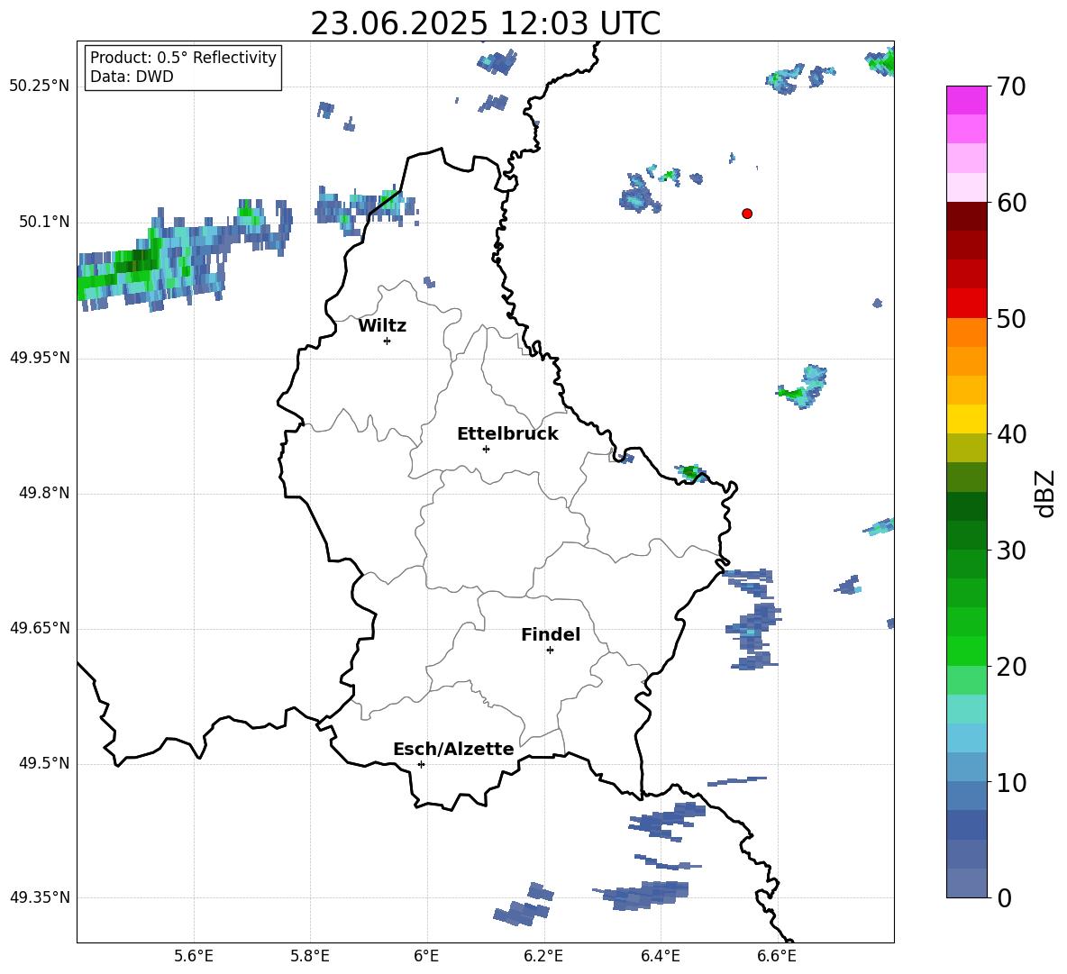Click the 6°E longitude label
The image size is (1067, 974).
pyautogui.click(x=426, y=956)
